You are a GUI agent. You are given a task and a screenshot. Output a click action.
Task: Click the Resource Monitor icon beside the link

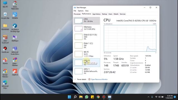point(89,79)
